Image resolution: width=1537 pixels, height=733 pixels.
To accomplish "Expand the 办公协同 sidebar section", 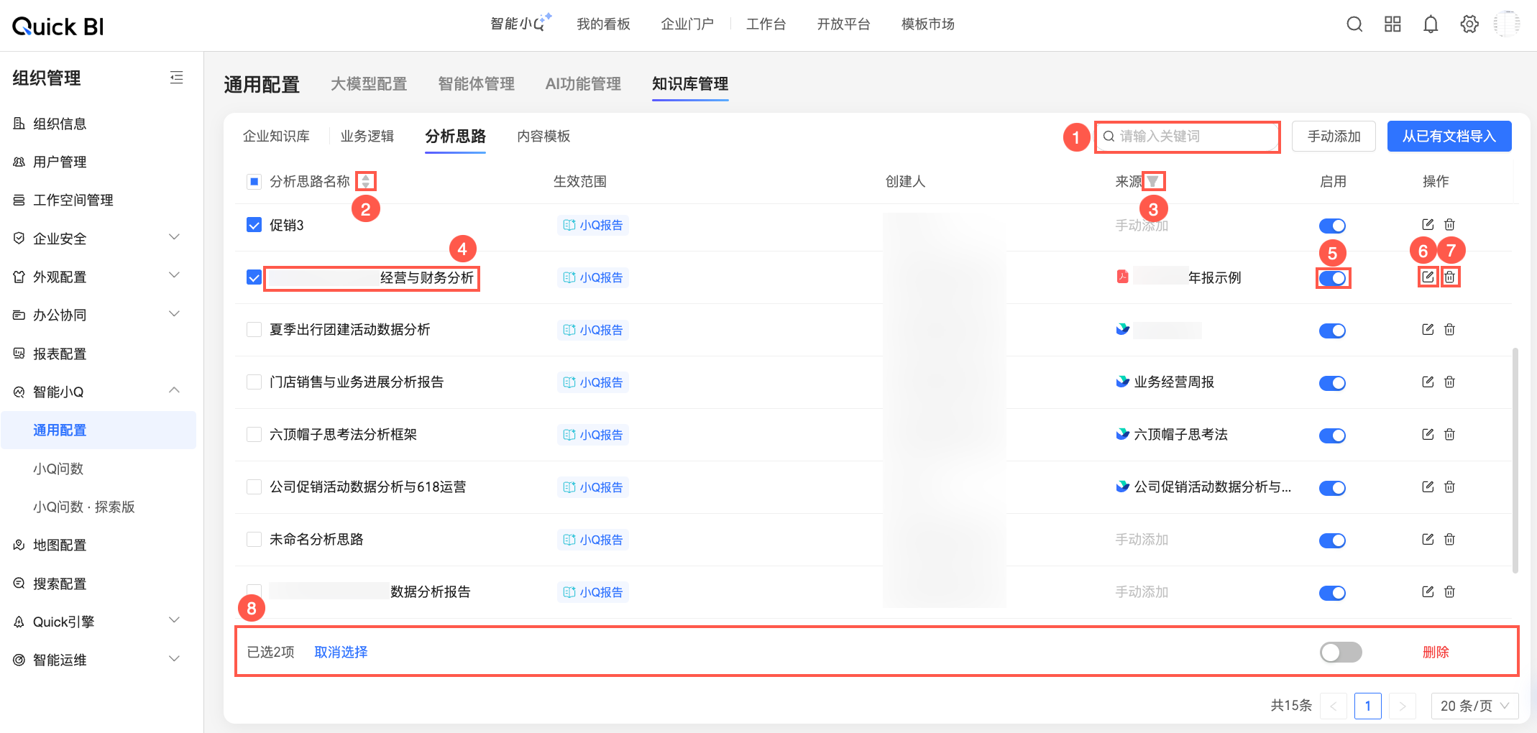I will [x=174, y=314].
